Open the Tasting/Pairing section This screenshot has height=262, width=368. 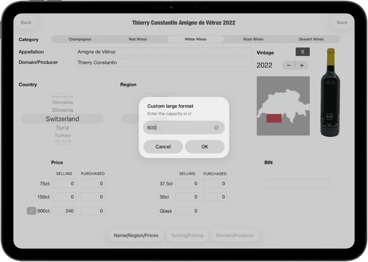[x=187, y=235]
